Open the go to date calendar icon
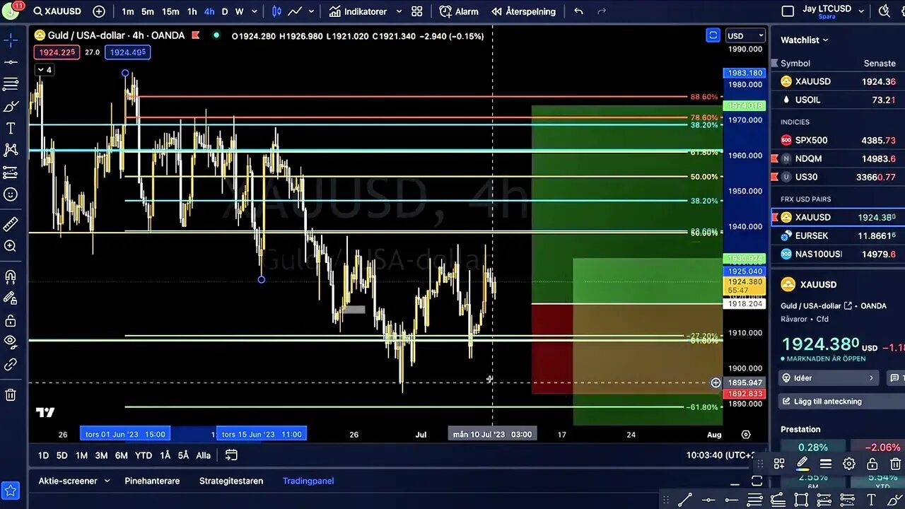 231,455
